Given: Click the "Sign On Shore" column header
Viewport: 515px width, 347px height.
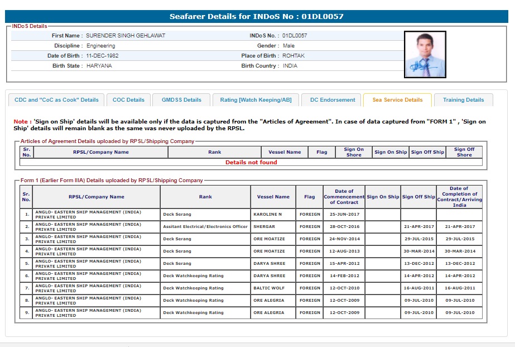Looking at the screenshot, I should tap(353, 152).
